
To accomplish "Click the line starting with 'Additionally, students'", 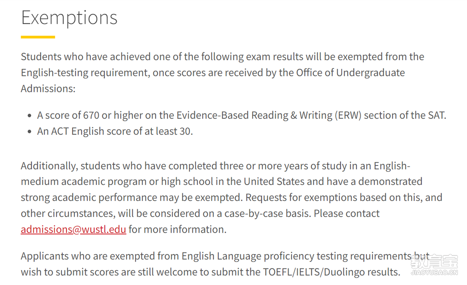I will tap(215, 165).
